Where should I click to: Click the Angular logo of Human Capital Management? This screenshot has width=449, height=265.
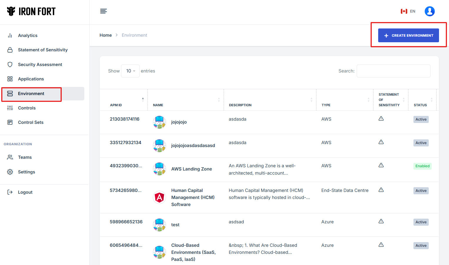(x=159, y=198)
